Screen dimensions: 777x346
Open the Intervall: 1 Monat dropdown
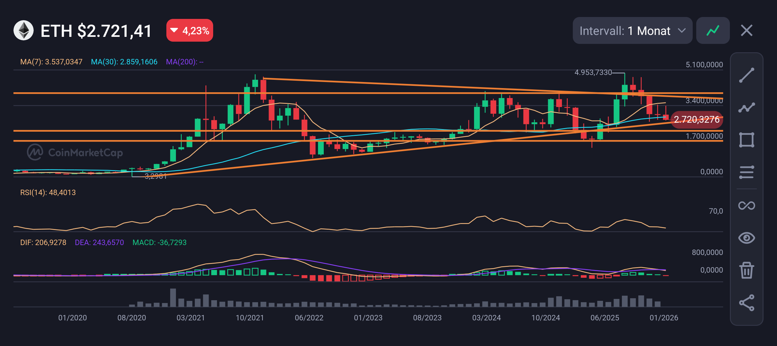[x=632, y=30]
